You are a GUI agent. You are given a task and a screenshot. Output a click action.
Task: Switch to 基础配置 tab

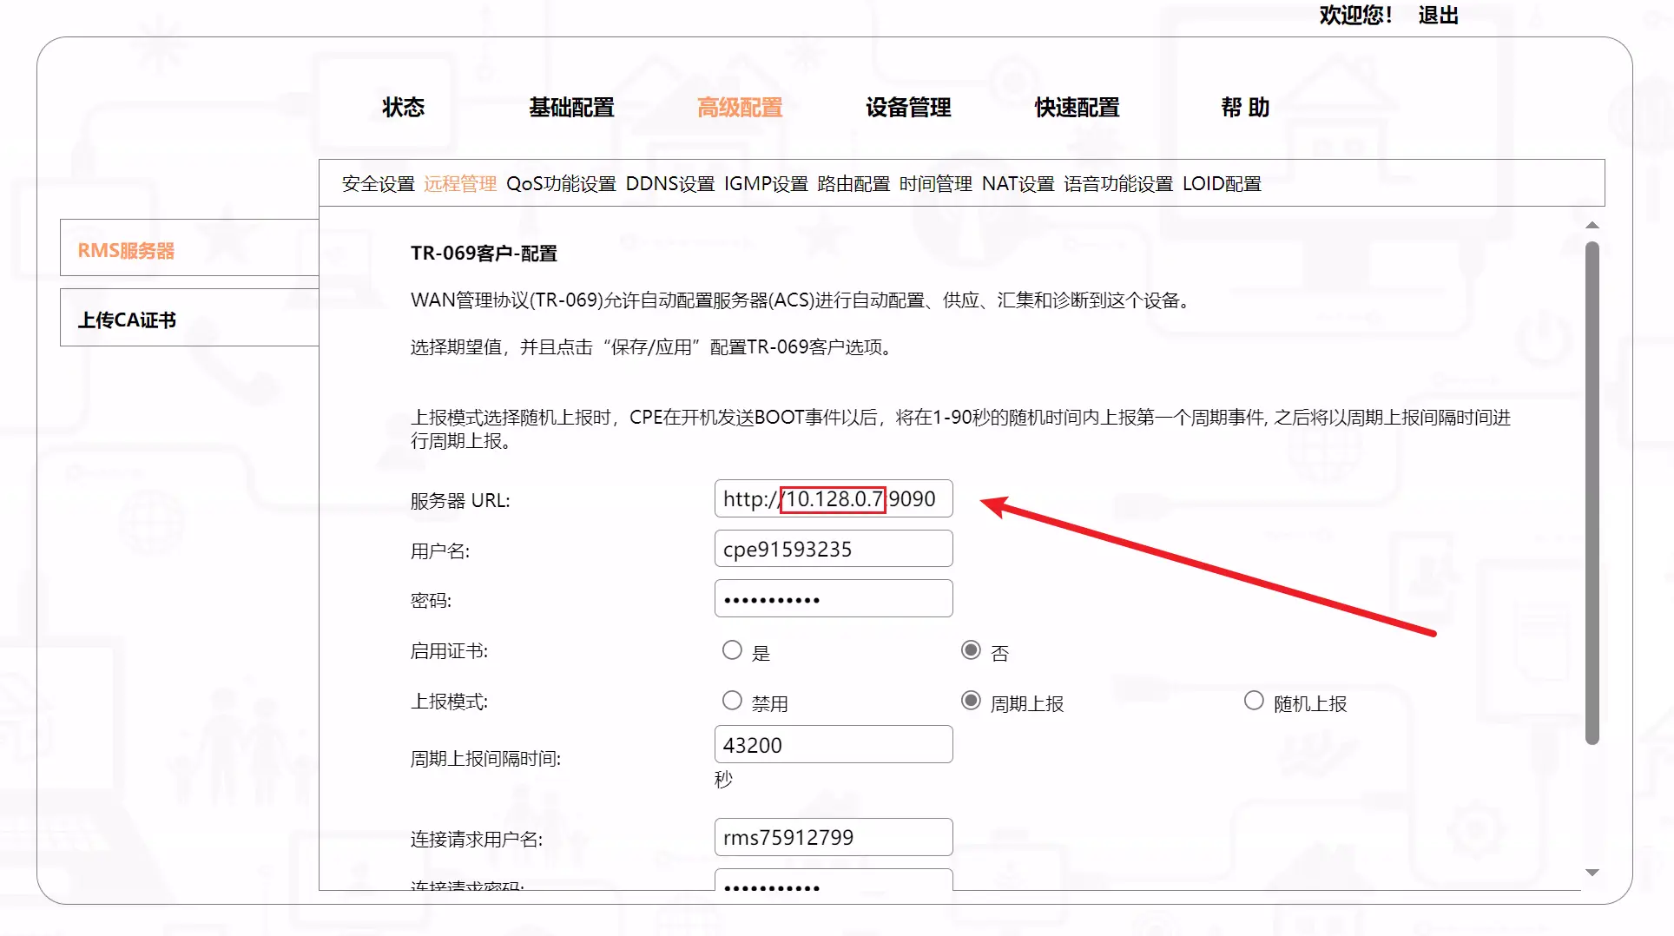pyautogui.click(x=571, y=108)
